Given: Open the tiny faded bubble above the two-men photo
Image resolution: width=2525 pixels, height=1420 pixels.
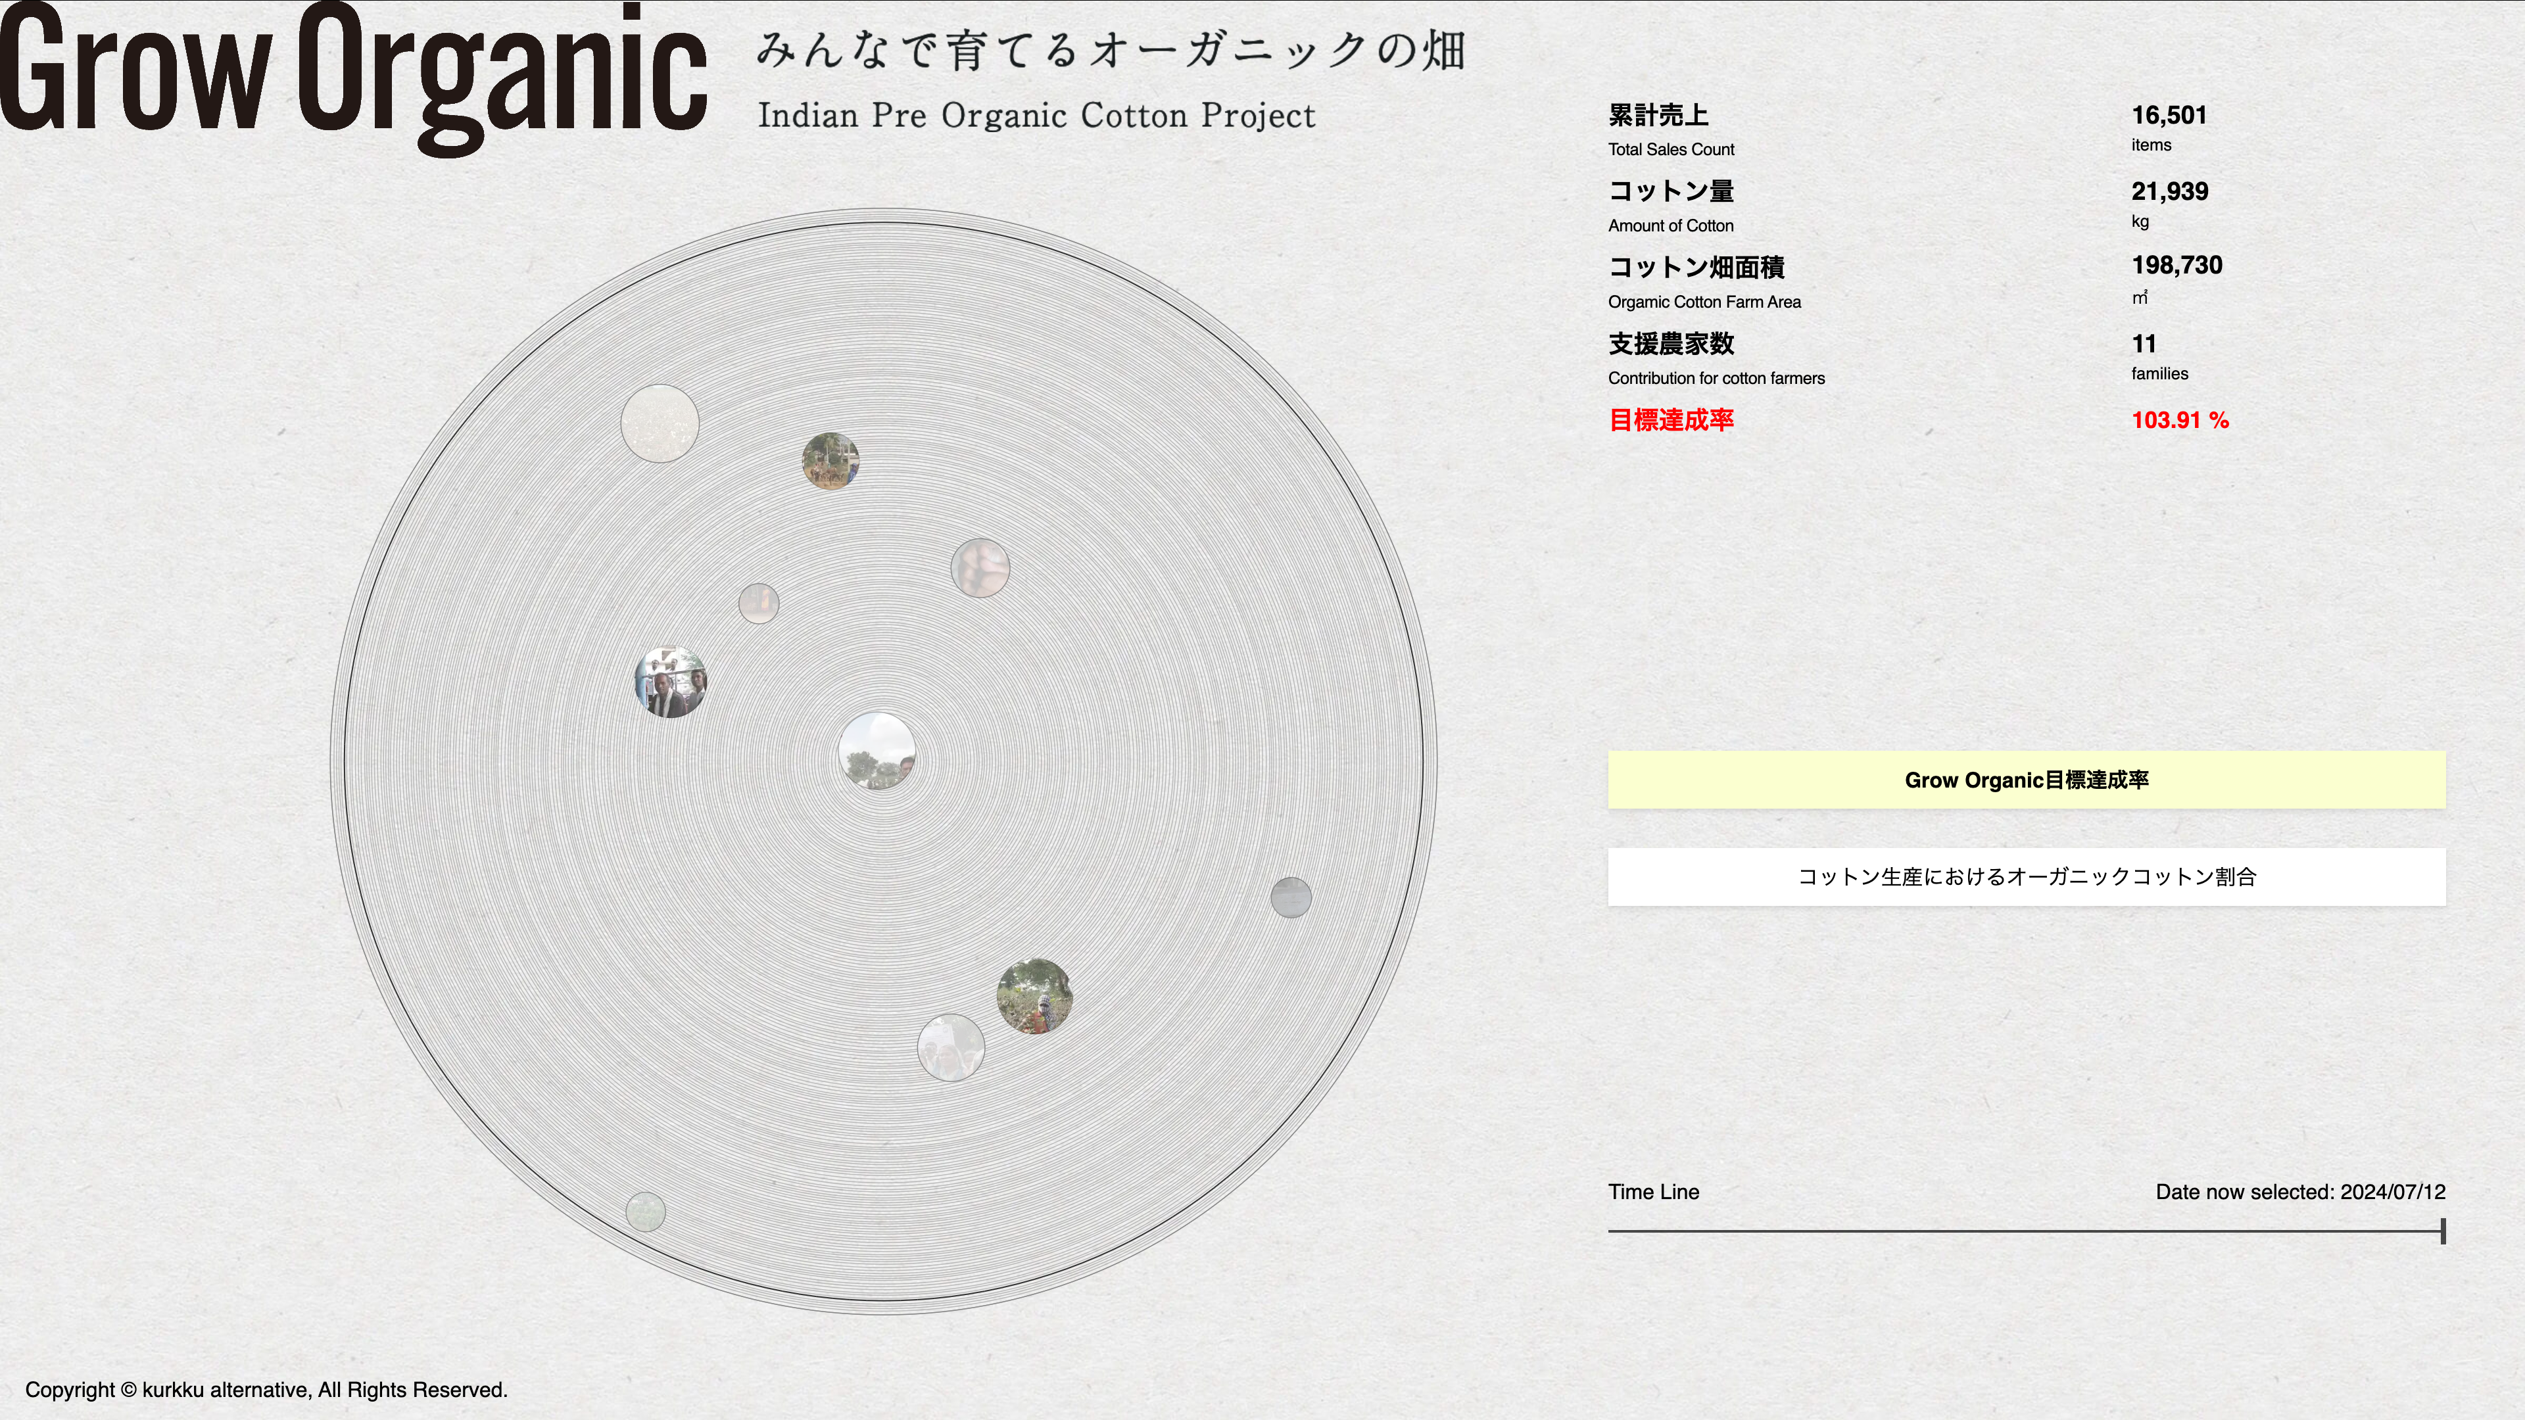Looking at the screenshot, I should click(759, 603).
